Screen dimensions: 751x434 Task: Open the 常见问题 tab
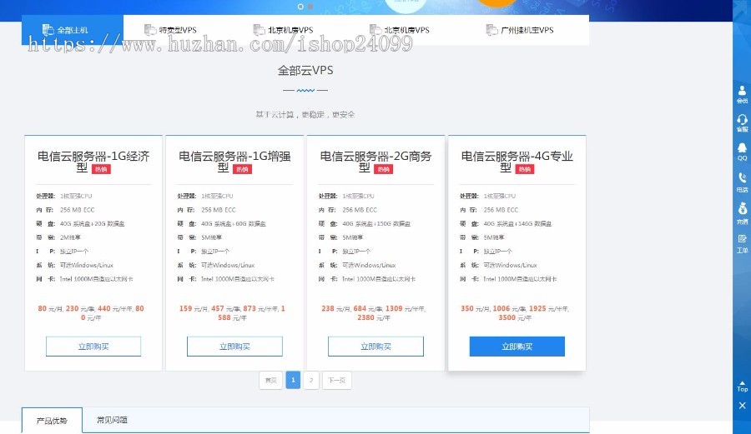(112, 420)
